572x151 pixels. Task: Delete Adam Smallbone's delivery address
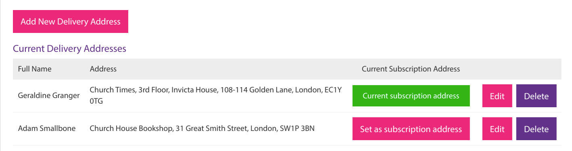coord(536,129)
